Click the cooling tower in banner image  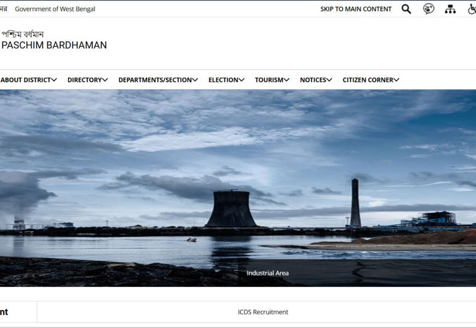point(231,209)
